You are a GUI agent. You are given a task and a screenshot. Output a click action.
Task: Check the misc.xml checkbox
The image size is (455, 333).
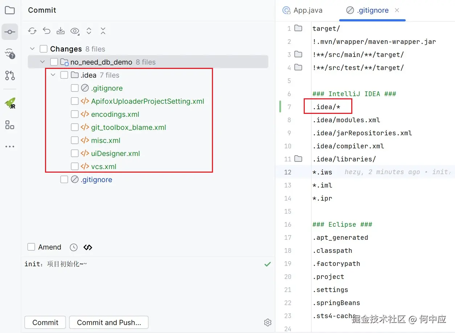coord(75,140)
